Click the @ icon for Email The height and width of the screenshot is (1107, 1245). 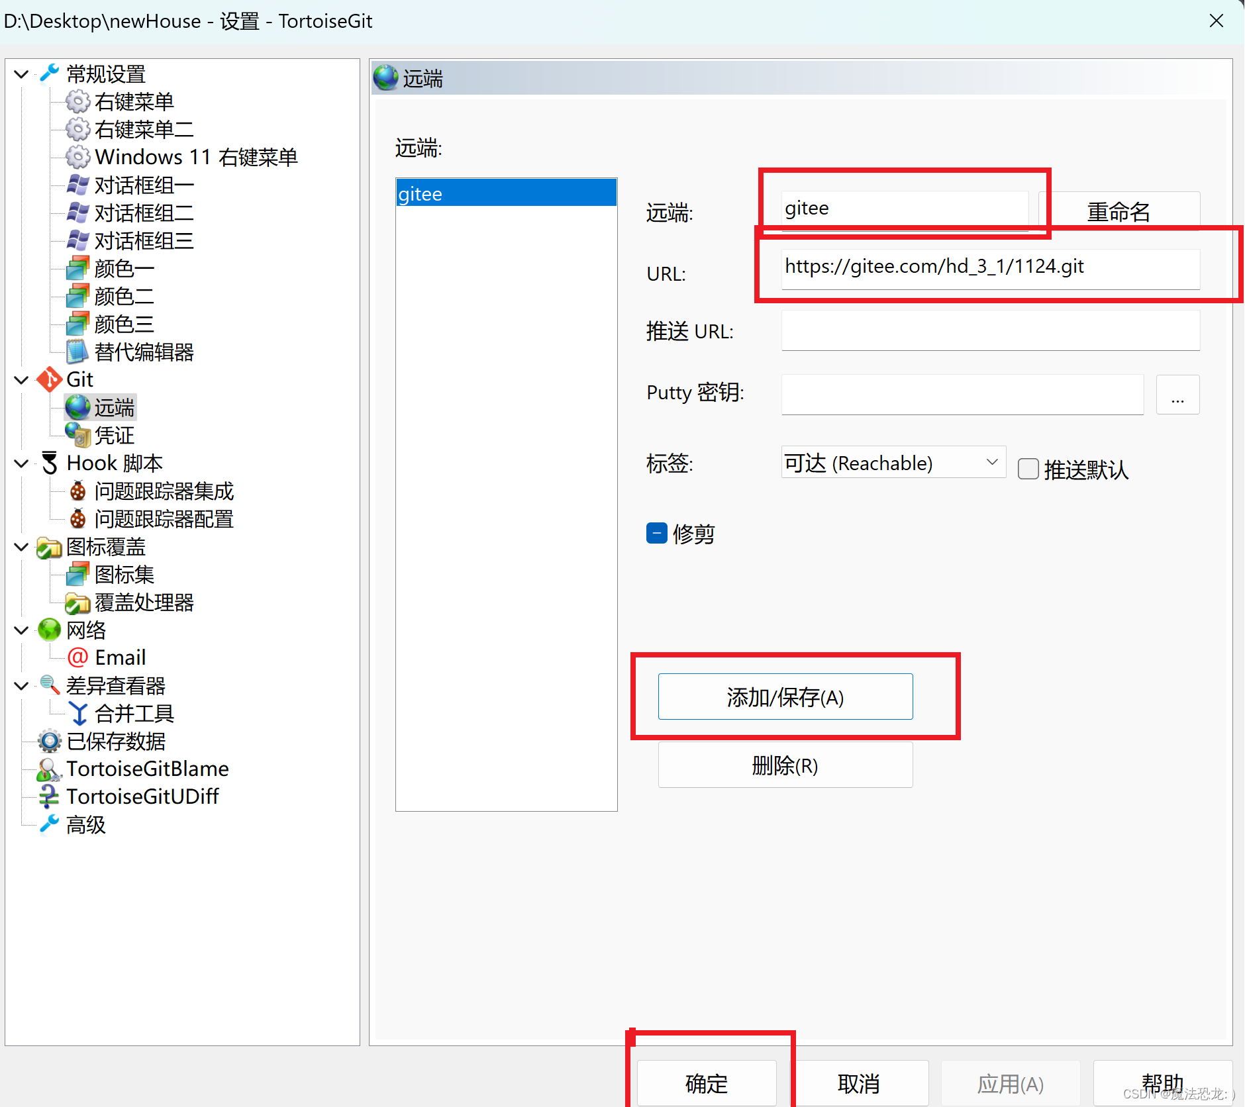tap(77, 657)
